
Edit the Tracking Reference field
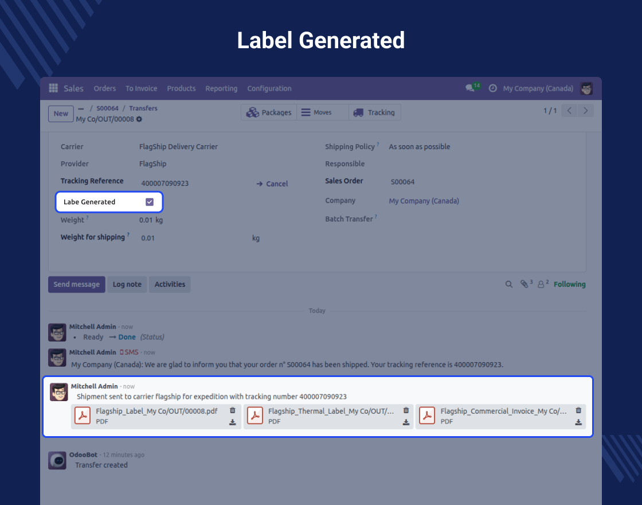click(194, 183)
